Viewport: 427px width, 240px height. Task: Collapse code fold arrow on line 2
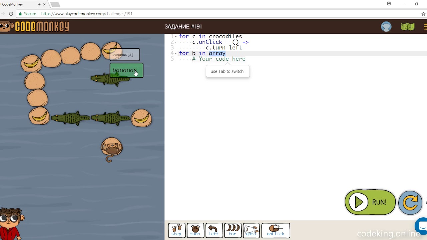pyautogui.click(x=176, y=42)
